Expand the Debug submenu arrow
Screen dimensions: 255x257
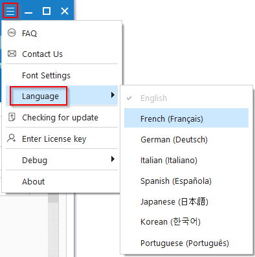pyautogui.click(x=113, y=159)
